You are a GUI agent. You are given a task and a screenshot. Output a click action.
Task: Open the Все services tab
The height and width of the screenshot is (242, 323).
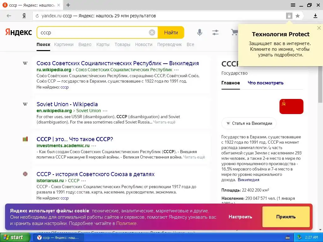(190, 44)
